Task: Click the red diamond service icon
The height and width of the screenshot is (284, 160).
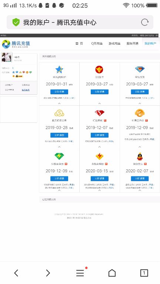Action: tap(100, 113)
